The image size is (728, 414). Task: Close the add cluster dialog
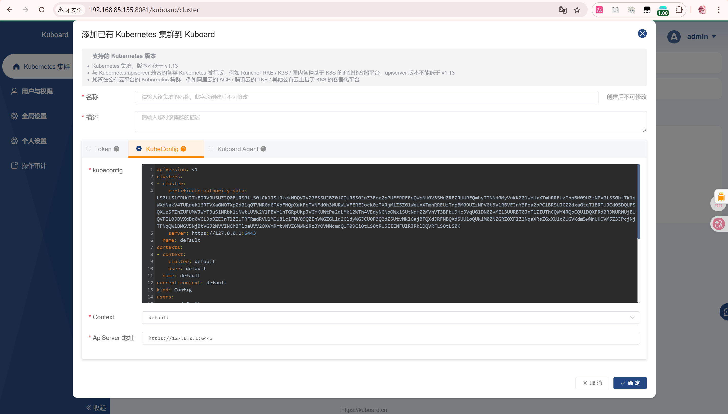click(x=642, y=34)
